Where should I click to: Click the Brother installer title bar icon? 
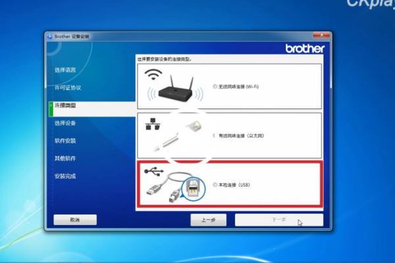[49, 37]
